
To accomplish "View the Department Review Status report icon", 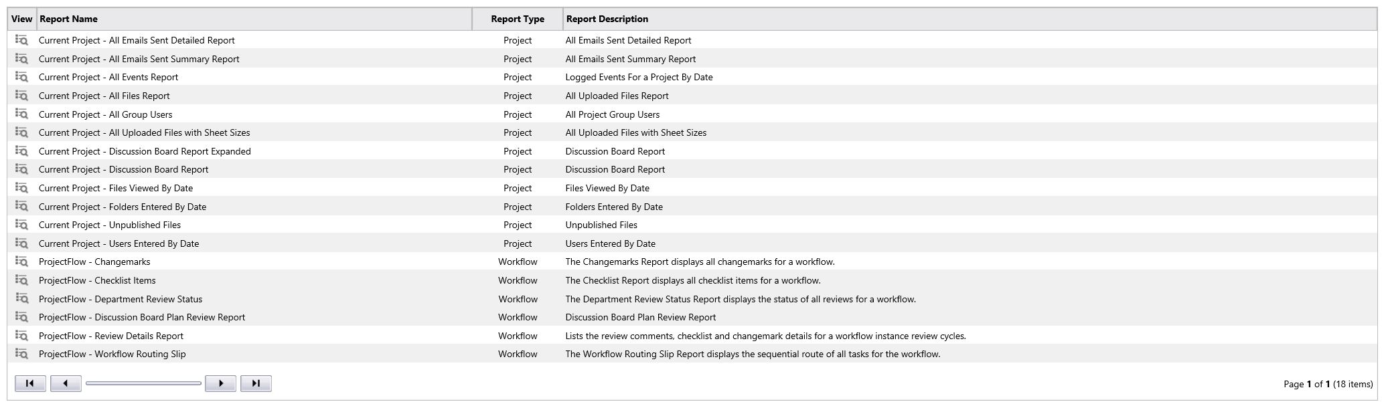I will 21,299.
